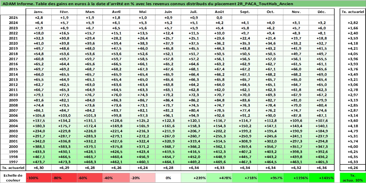
Task: Select the +6,24 actuarial rate under Mai
Action: pyautogui.click(x=142, y=168)
